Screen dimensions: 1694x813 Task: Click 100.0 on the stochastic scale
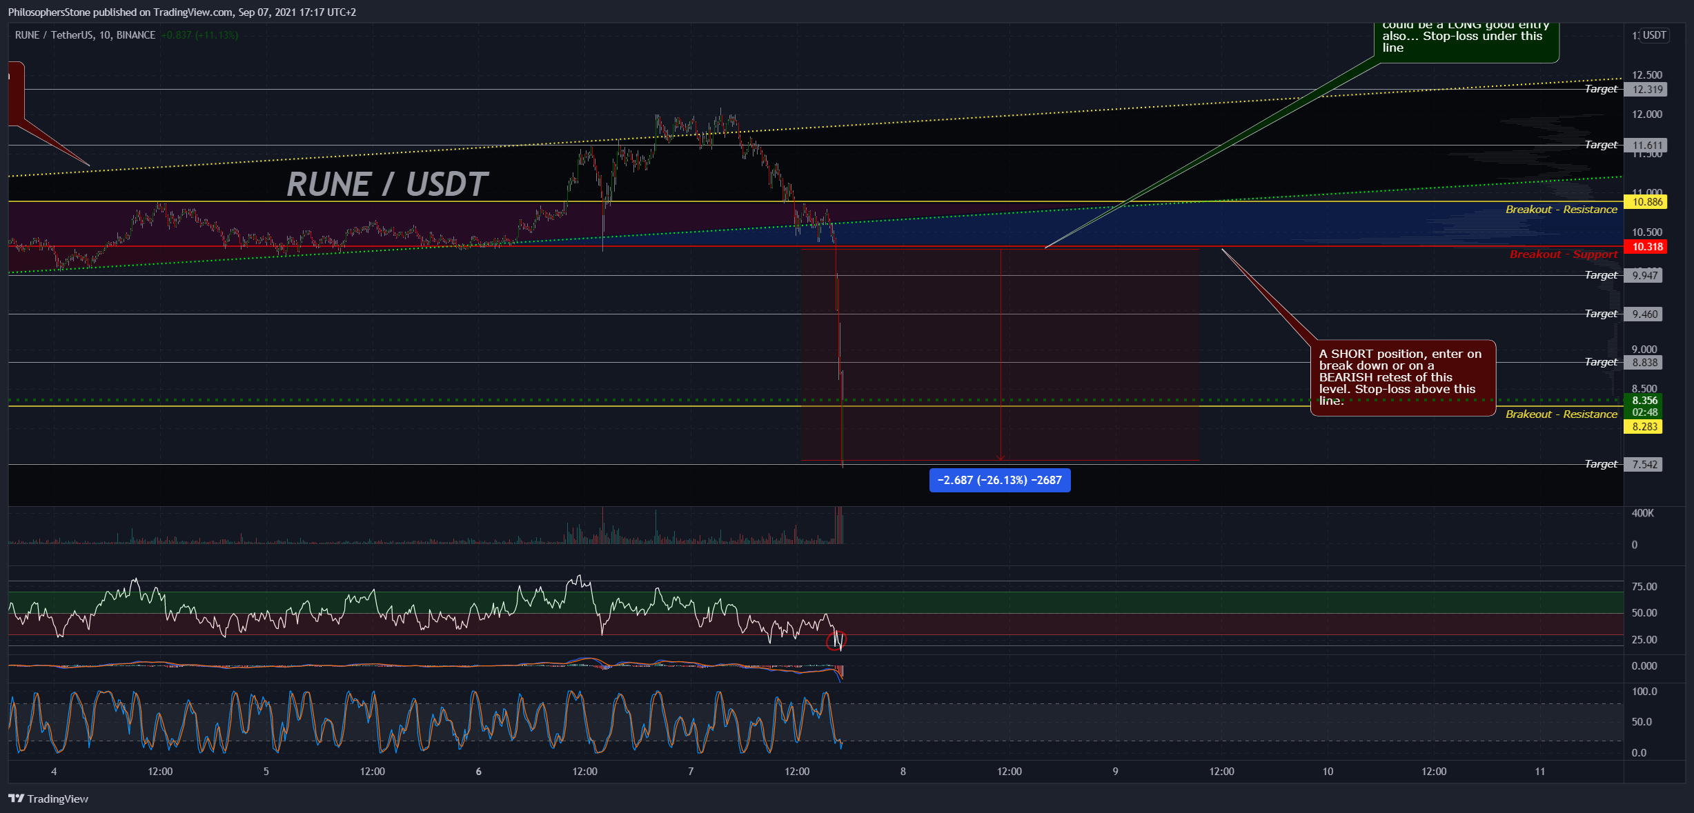[1644, 692]
